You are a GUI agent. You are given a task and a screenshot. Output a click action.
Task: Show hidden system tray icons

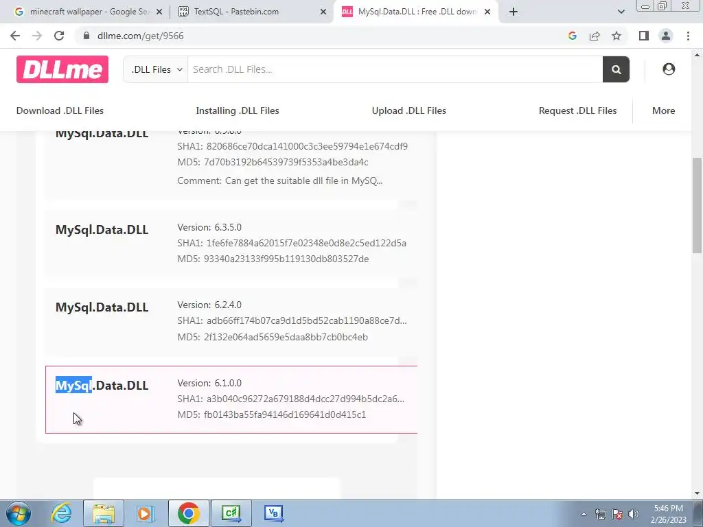point(584,514)
